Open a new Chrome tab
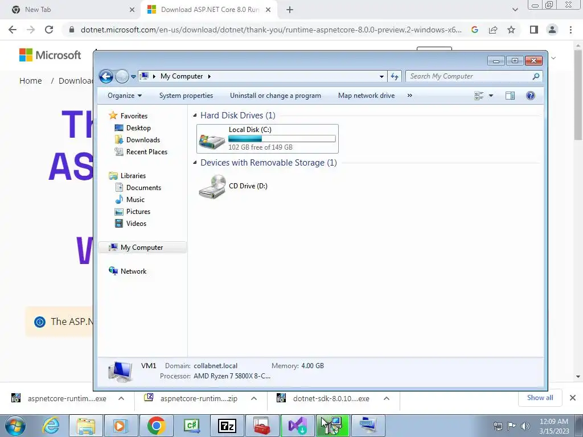This screenshot has width=583, height=437. tap(290, 10)
